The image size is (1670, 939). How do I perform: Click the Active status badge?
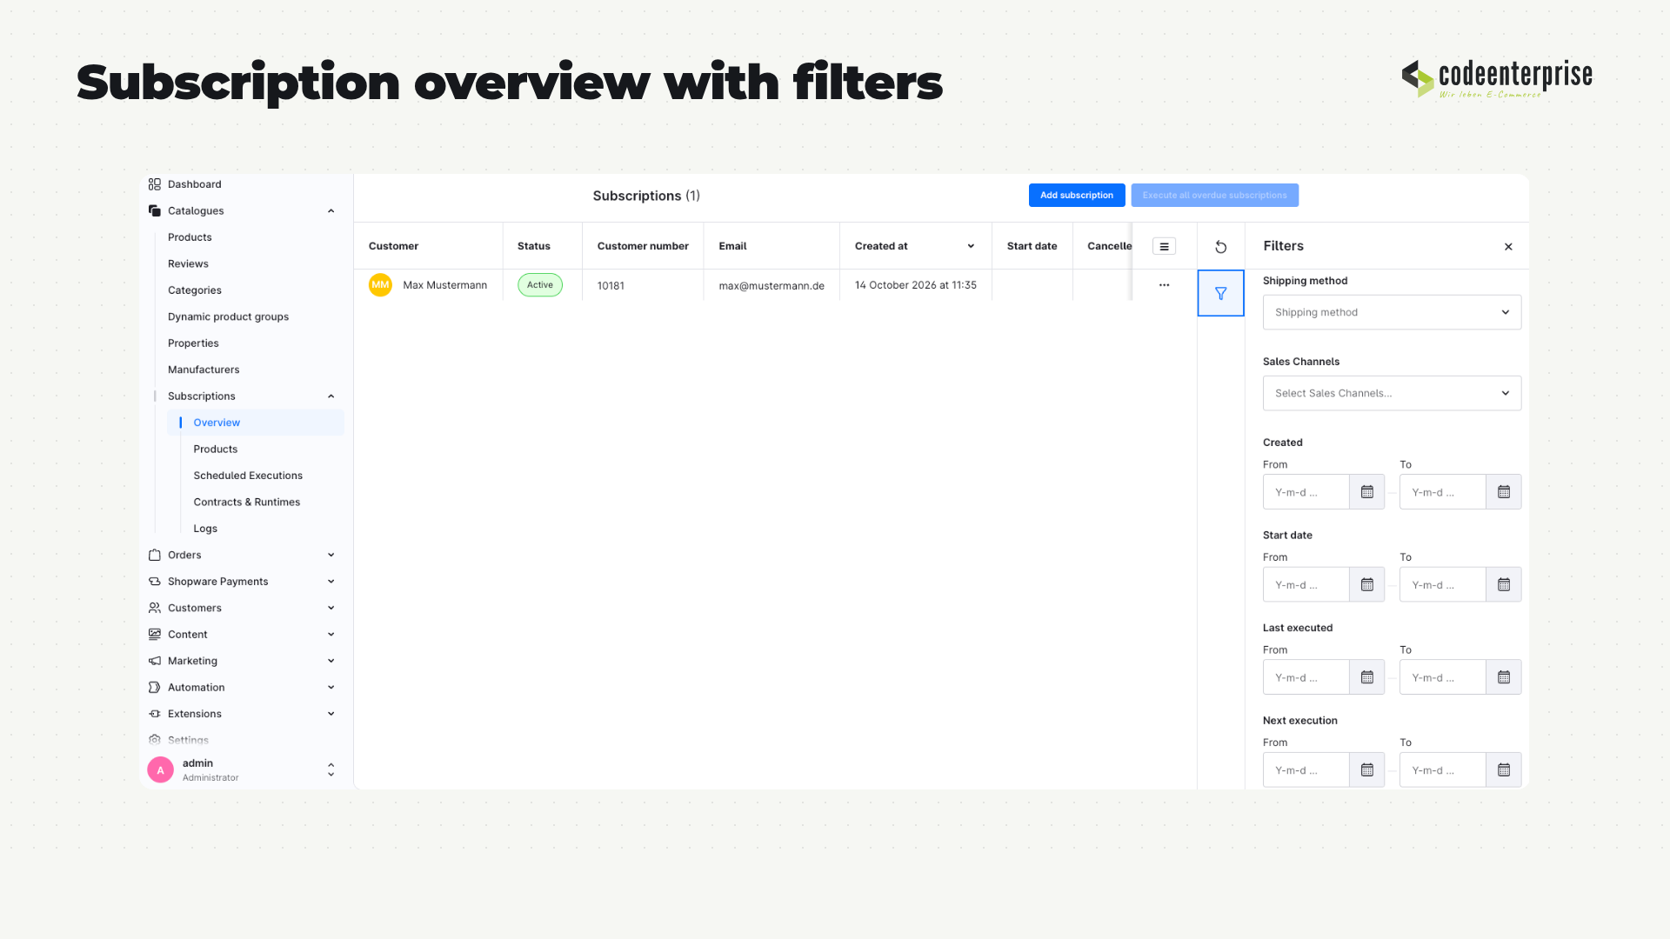[x=540, y=285]
